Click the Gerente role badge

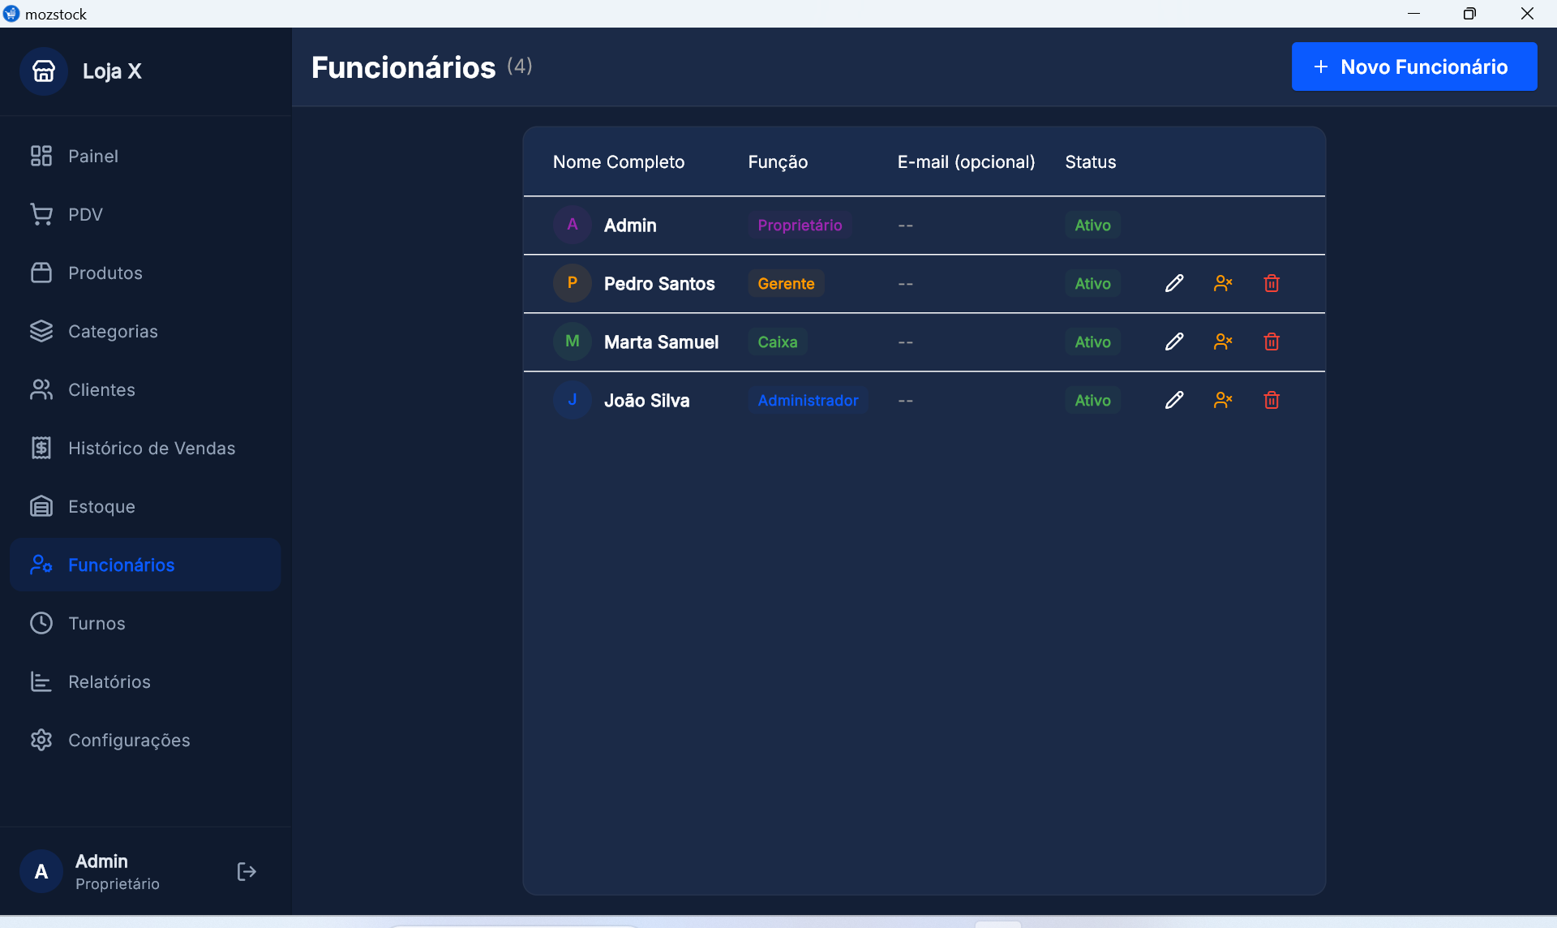(785, 283)
